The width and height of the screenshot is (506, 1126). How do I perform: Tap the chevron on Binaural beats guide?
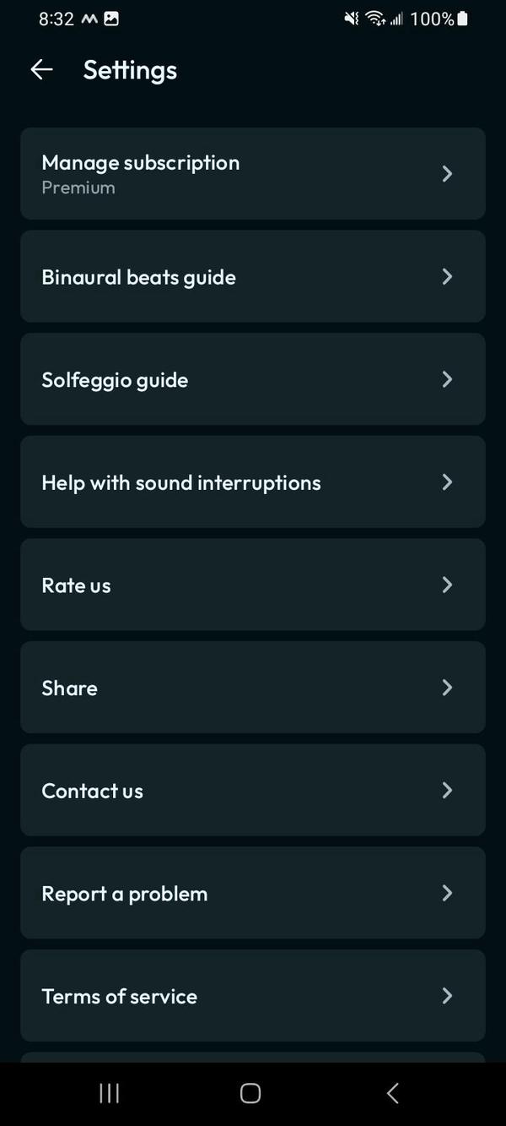tap(447, 277)
